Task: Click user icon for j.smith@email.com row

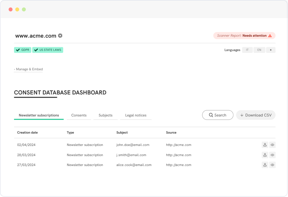Action: [x=265, y=155]
